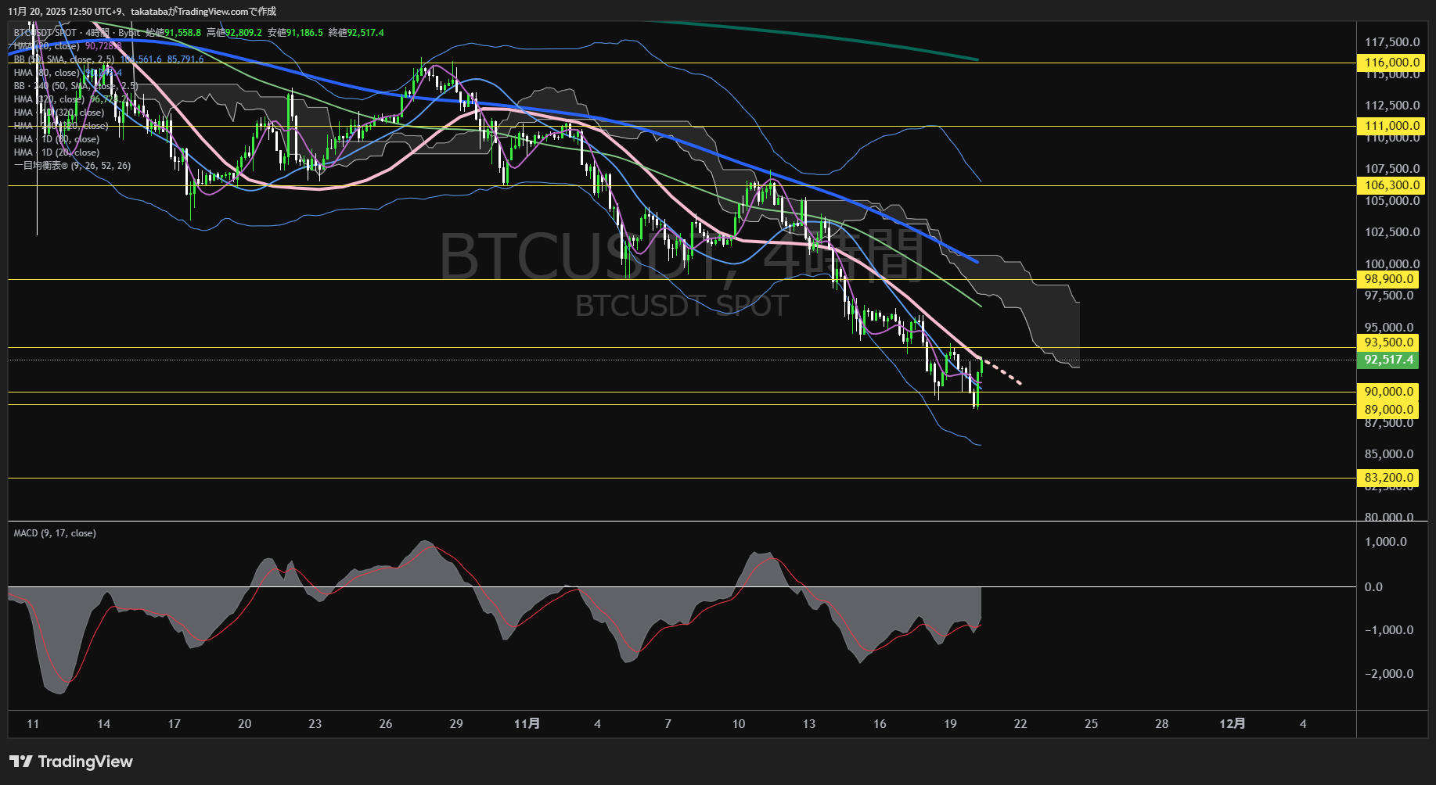The image size is (1436, 785).
Task: Open the BTCUSDT SPOT symbol selector
Action: pos(43,34)
